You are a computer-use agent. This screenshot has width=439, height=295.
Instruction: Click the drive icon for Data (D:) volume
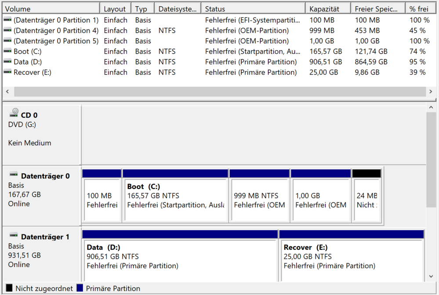[7, 62]
